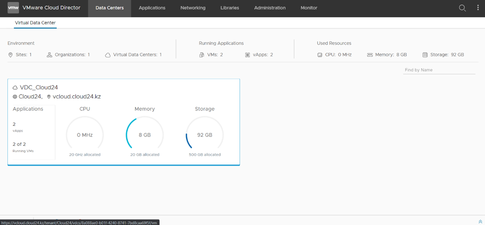Expand the bottom panel with double chevron
The image size is (485, 225).
pyautogui.click(x=480, y=222)
